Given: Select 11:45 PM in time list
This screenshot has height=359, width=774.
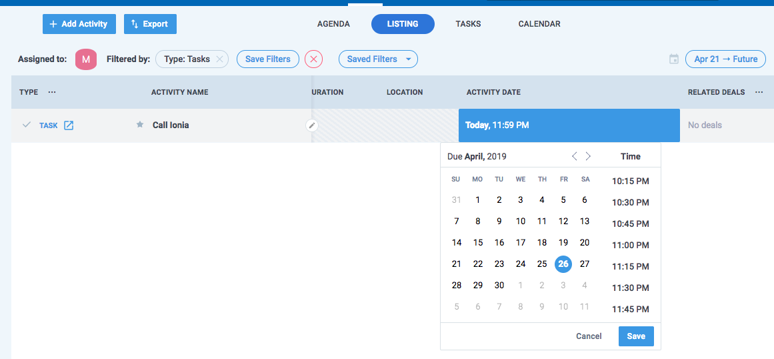Looking at the screenshot, I should point(631,310).
